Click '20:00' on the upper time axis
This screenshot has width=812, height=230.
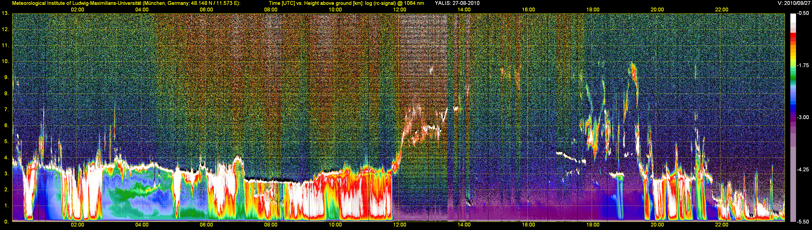pos(657,9)
